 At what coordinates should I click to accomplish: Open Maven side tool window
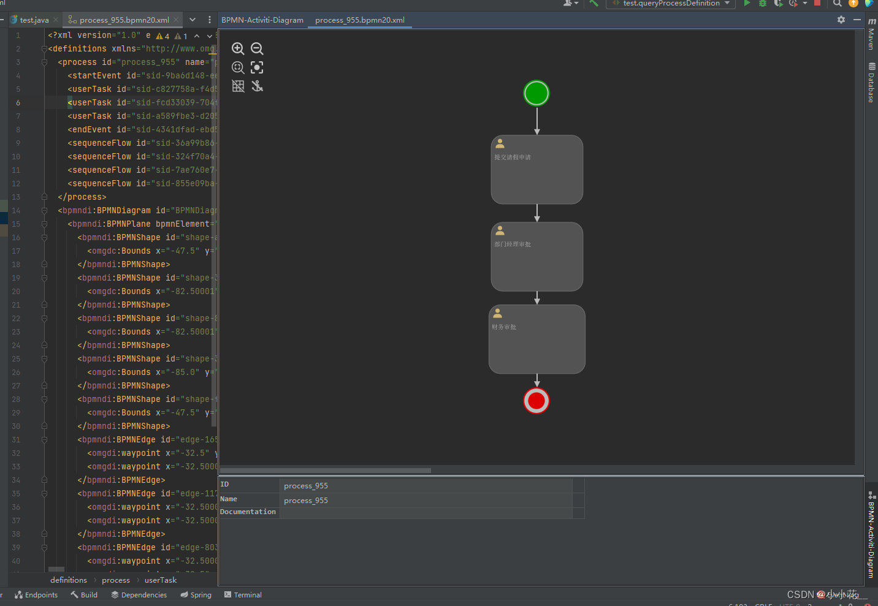[x=871, y=34]
